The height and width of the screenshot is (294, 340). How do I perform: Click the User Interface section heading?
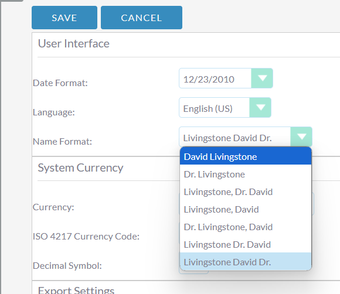click(x=74, y=43)
